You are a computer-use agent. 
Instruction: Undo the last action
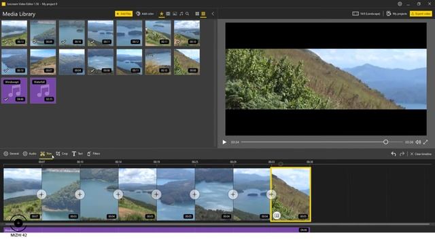tap(394, 154)
